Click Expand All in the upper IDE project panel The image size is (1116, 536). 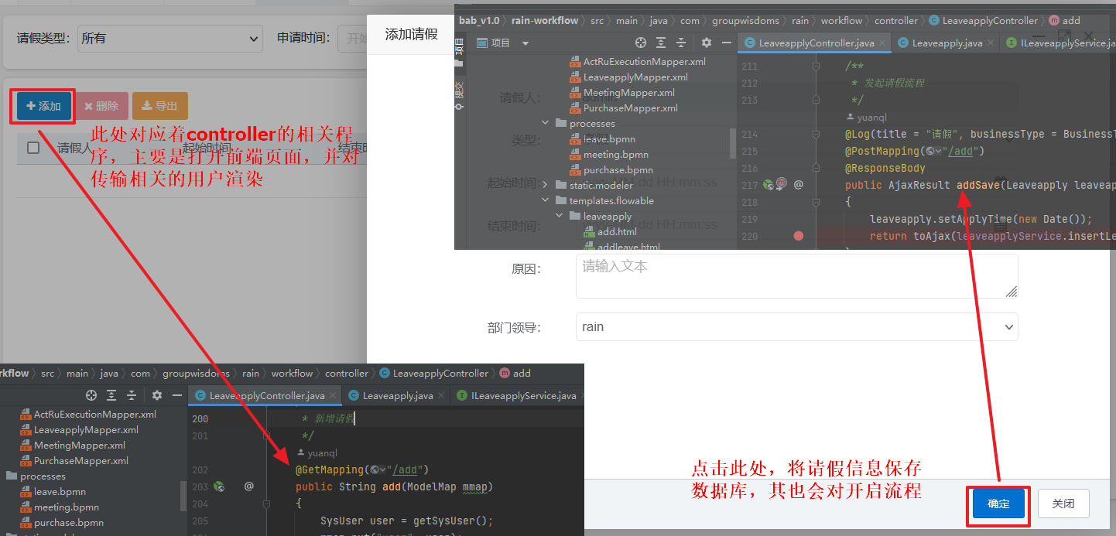pos(661,43)
